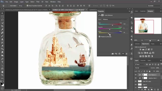Toggle the Auto-Select checkbox
This screenshot has width=162, height=91.
[9, 6]
